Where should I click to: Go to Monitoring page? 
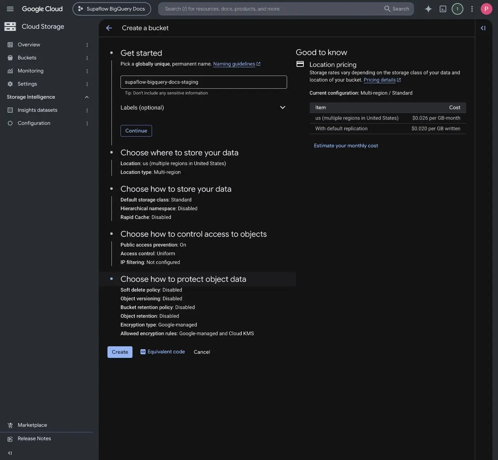click(30, 71)
